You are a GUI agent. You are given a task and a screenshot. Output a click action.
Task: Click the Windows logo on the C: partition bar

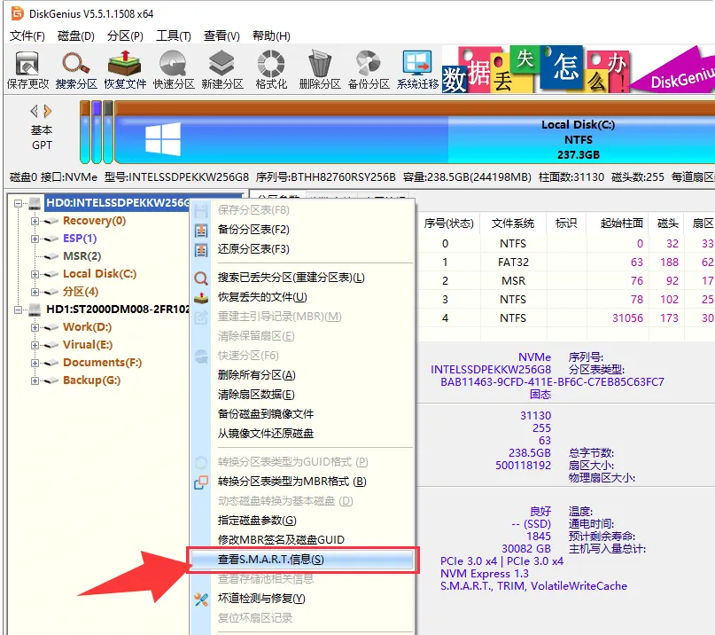pyautogui.click(x=163, y=139)
